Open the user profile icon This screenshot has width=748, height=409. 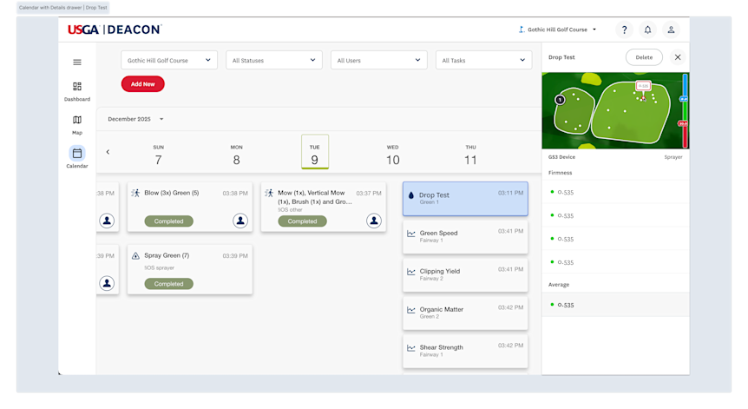pyautogui.click(x=671, y=30)
